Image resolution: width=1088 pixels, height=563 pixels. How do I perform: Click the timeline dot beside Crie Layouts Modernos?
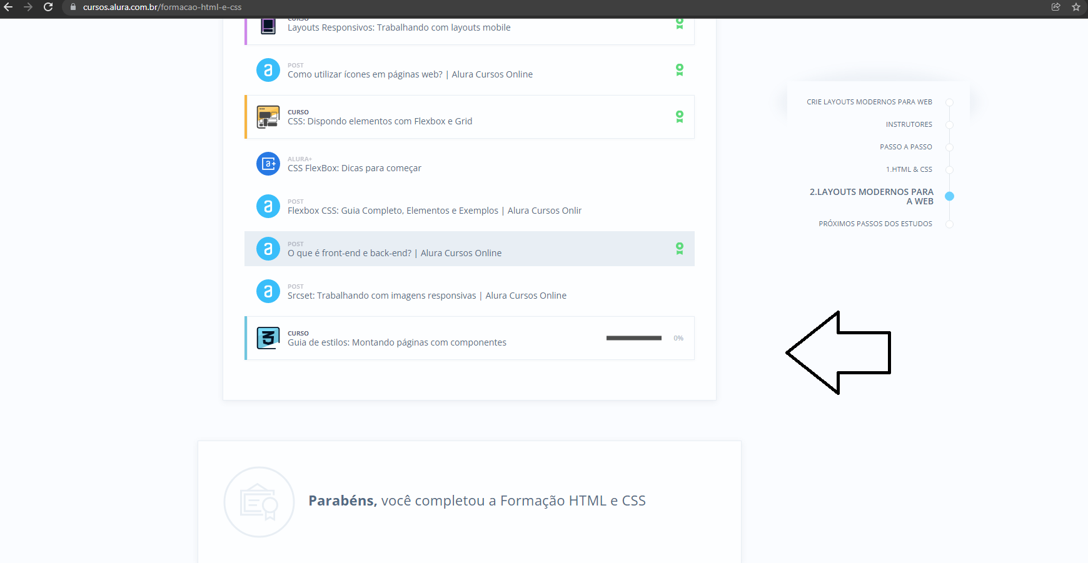(949, 102)
